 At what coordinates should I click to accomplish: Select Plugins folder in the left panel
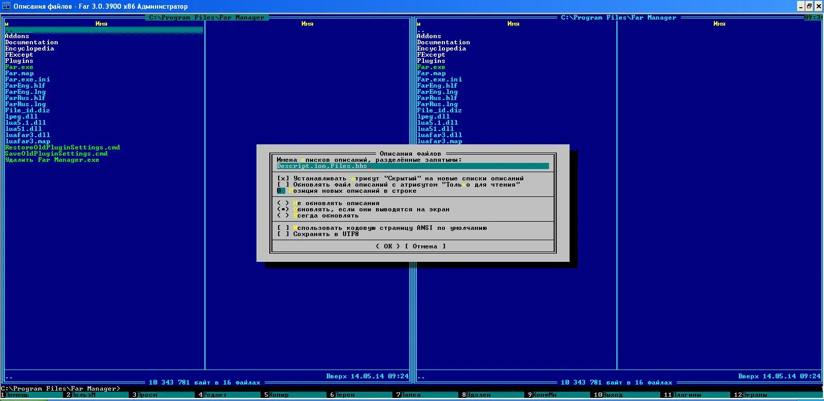point(19,61)
